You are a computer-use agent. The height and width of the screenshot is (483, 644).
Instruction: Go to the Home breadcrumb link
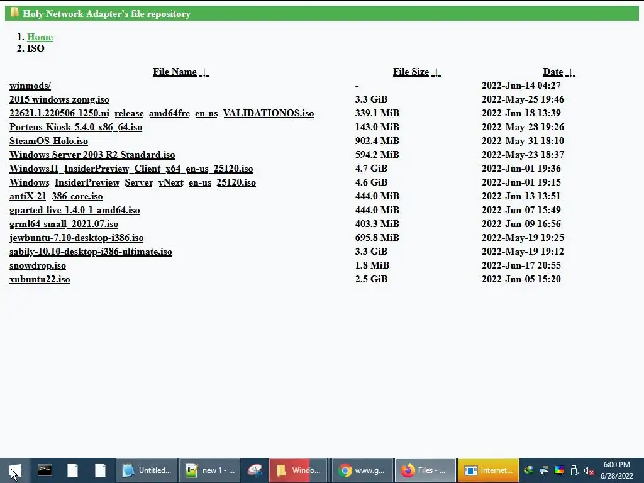(x=40, y=37)
